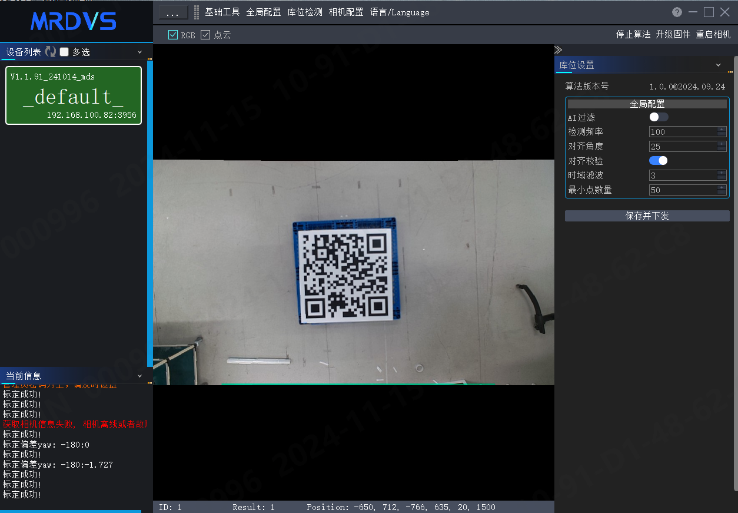Open the 库位设置 panel dropdown arrow
Image resolution: width=738 pixels, height=513 pixels.
click(719, 65)
